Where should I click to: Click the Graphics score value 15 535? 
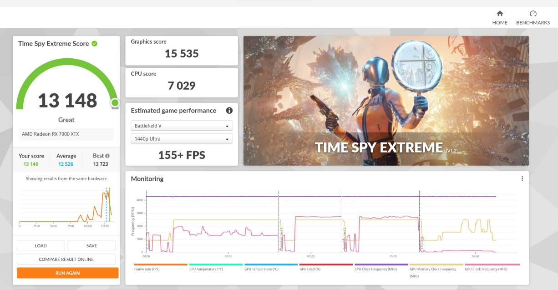click(182, 54)
